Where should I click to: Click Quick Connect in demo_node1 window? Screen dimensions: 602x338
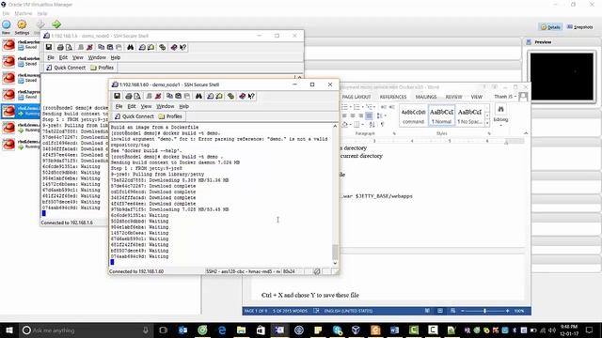(134, 116)
